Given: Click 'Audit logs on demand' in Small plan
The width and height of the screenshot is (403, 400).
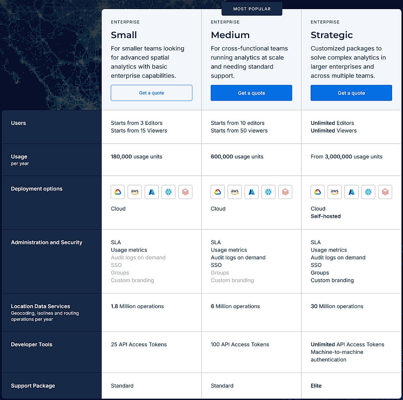Looking at the screenshot, I should 138,258.
